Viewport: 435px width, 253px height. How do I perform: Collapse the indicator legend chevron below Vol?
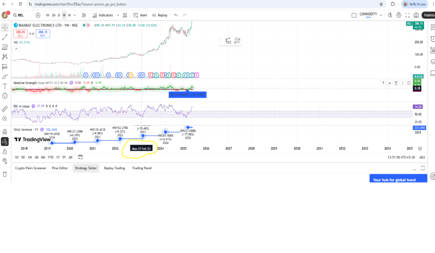[x=17, y=49]
